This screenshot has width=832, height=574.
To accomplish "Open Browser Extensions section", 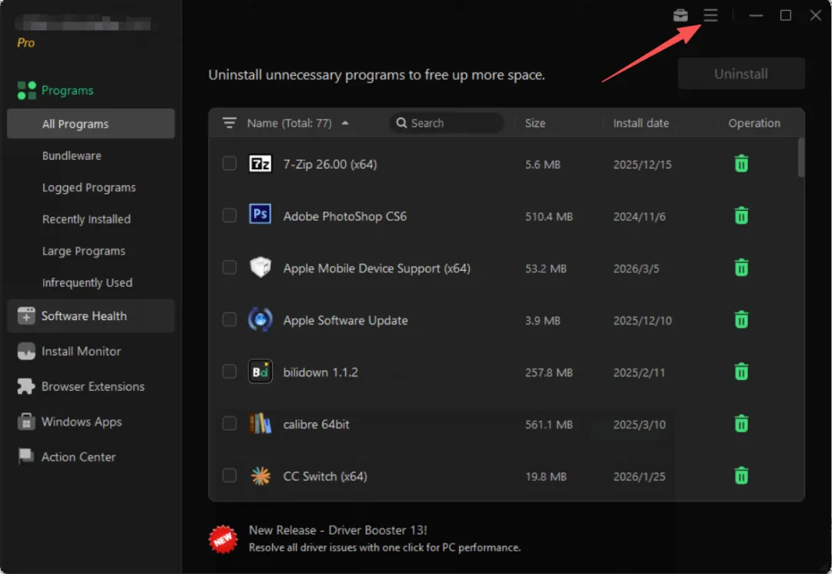I will click(93, 386).
